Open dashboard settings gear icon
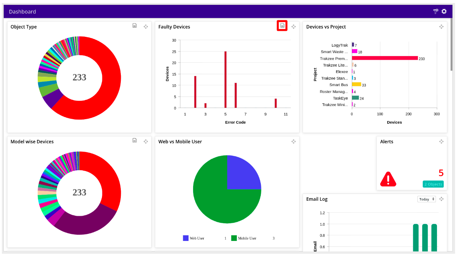 click(x=444, y=11)
